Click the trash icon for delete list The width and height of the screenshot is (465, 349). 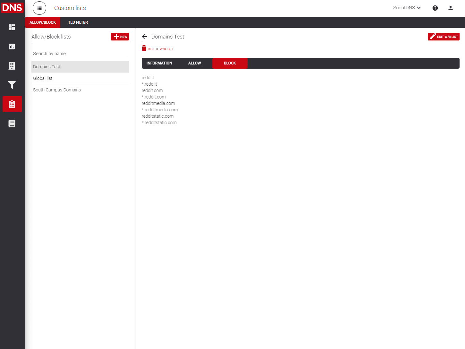[144, 48]
